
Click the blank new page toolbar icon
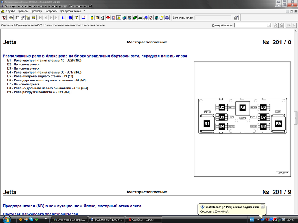pyautogui.click(x=18, y=18)
